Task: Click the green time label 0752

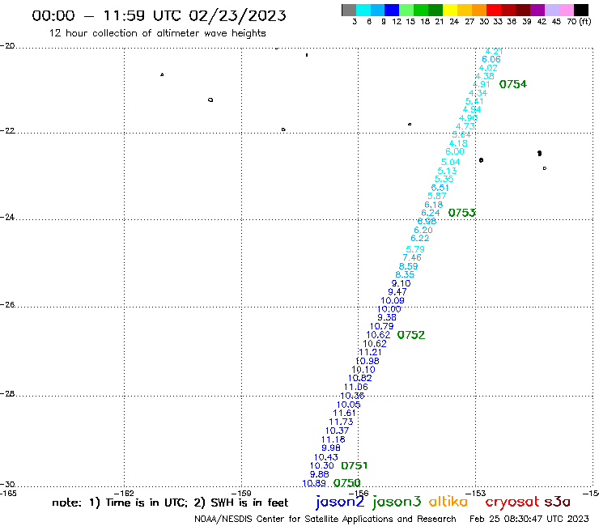Action: (411, 335)
